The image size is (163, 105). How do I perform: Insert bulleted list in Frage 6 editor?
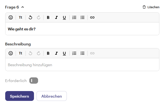[x=82, y=17]
